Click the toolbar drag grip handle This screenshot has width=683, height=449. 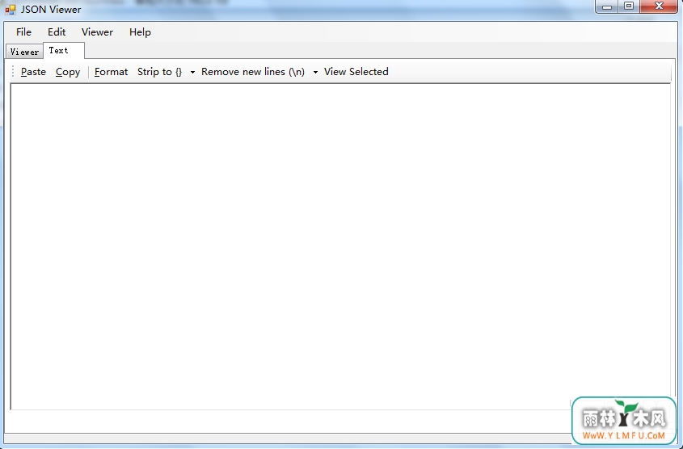click(x=13, y=72)
